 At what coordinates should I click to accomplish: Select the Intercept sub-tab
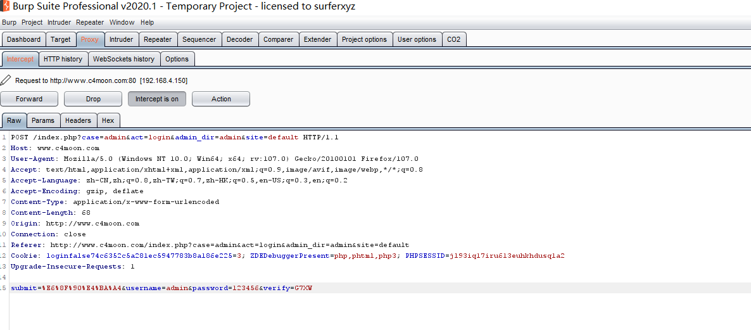pos(20,60)
